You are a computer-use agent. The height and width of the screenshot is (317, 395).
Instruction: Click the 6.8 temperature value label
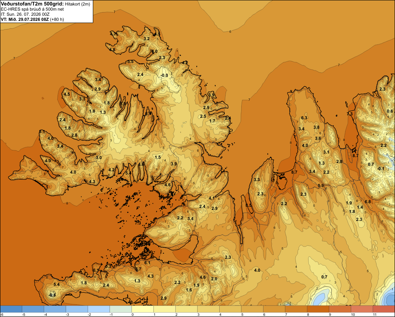368,202
